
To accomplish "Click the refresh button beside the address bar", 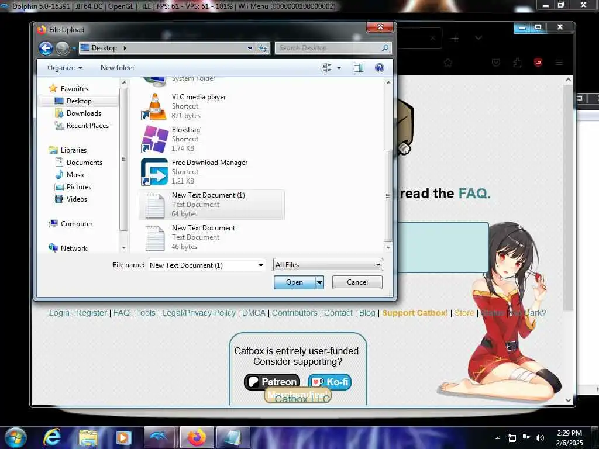I will click(263, 48).
